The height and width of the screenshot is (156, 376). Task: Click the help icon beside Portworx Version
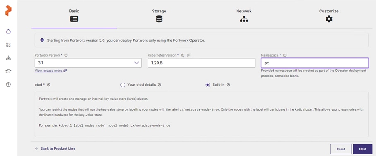[x=66, y=55]
